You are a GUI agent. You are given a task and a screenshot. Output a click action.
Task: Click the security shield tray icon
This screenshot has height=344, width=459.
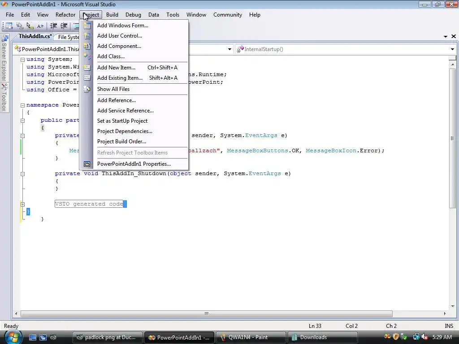tap(396, 337)
